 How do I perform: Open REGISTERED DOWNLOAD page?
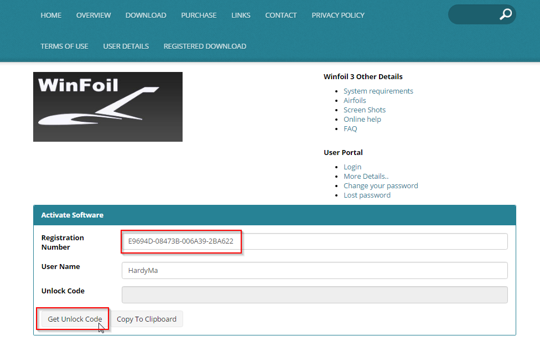pyautogui.click(x=205, y=46)
